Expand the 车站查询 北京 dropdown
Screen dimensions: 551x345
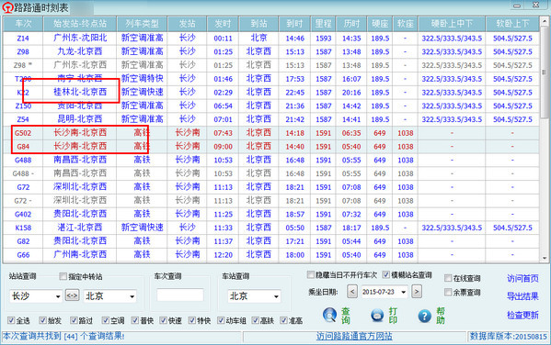[276, 296]
